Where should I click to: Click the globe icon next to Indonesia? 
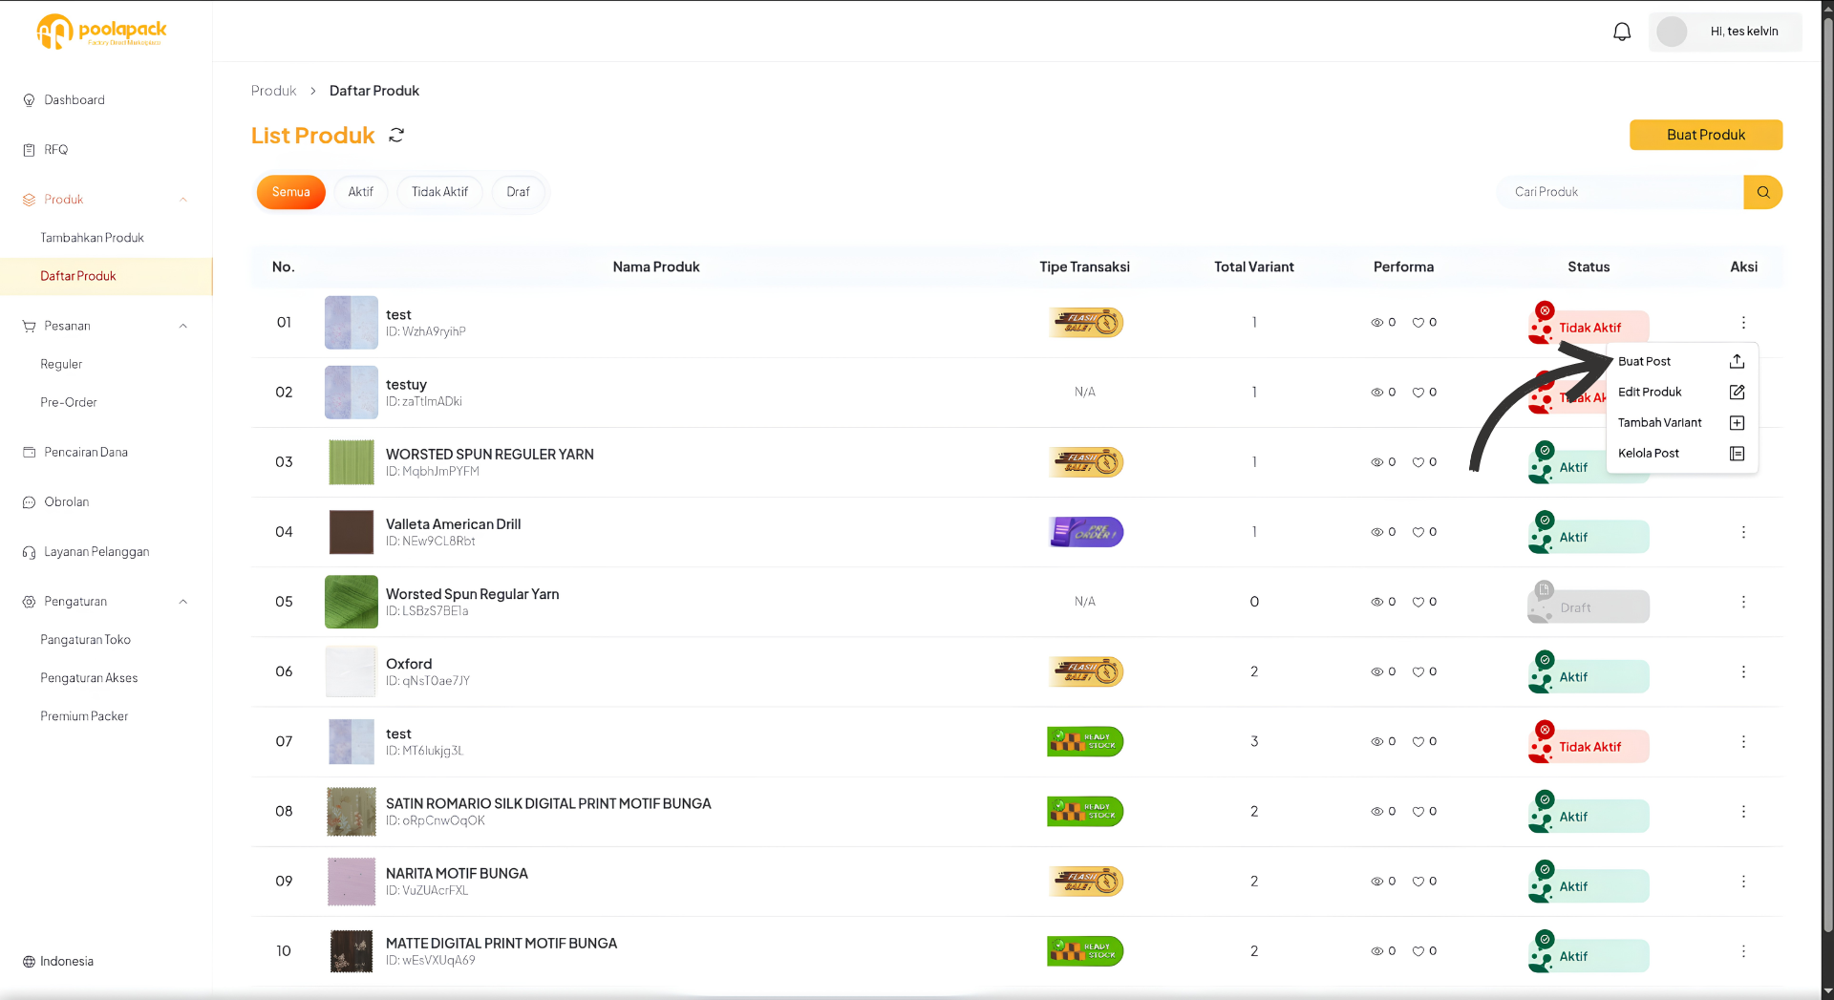click(29, 962)
